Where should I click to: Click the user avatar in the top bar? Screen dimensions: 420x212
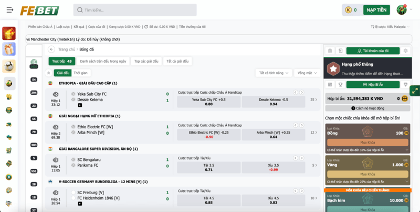click(x=402, y=10)
